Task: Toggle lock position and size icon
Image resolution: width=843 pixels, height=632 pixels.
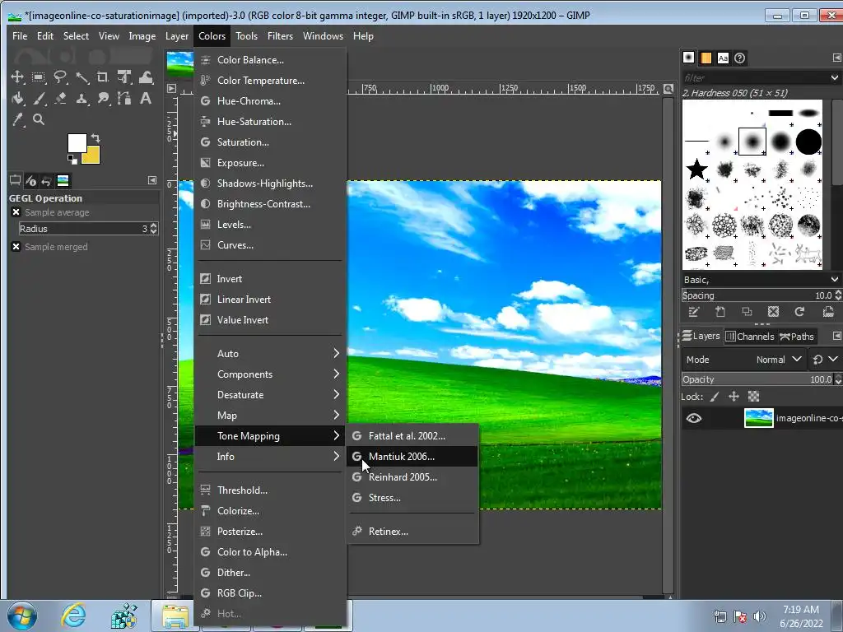Action: (734, 397)
